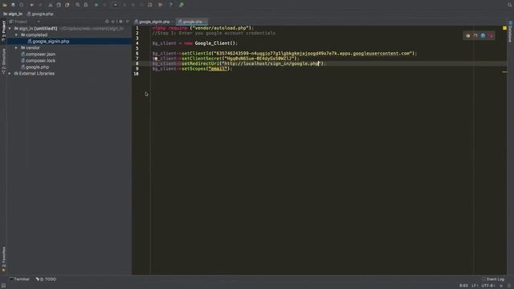Click the setClientId code line

click(284, 54)
